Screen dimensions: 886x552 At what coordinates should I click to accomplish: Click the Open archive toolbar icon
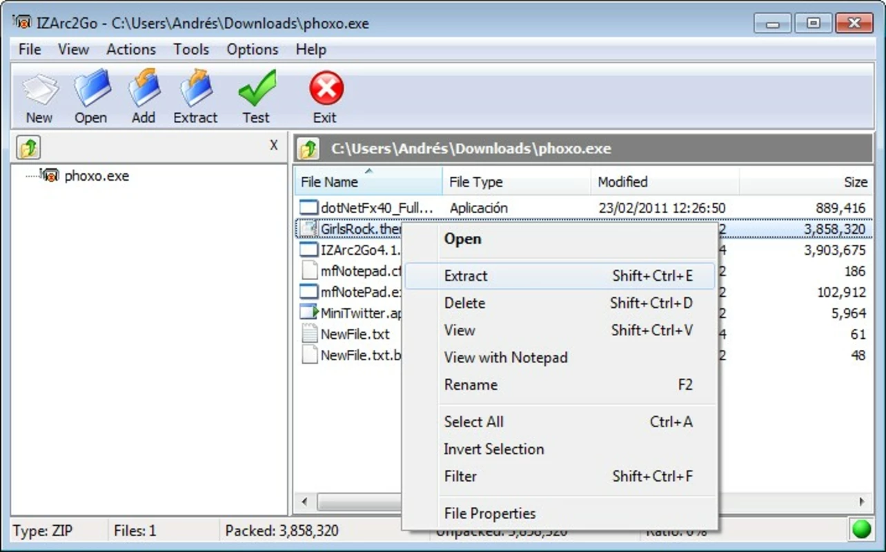(91, 89)
